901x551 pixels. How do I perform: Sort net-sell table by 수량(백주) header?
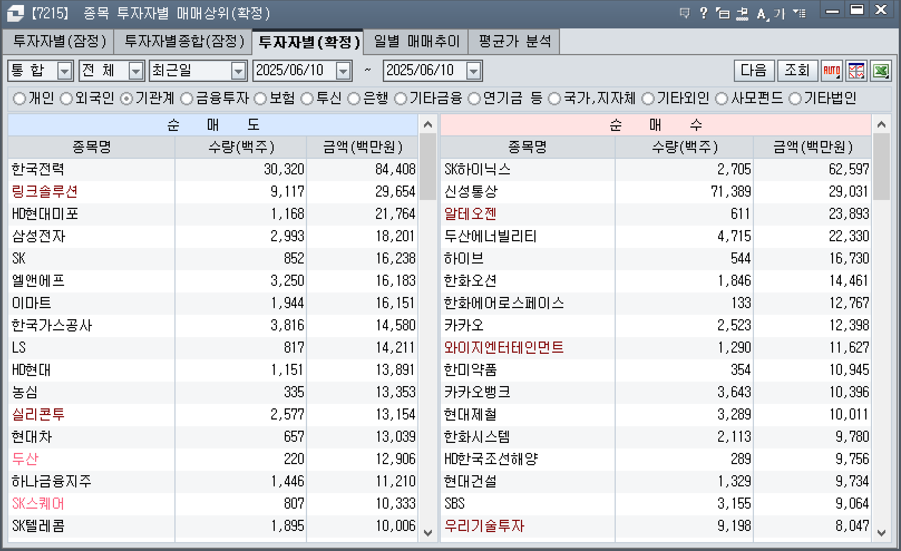point(241,147)
